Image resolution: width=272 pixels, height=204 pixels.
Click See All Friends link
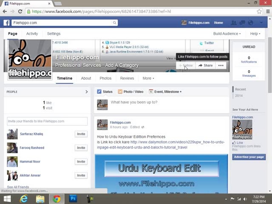tap(18, 187)
